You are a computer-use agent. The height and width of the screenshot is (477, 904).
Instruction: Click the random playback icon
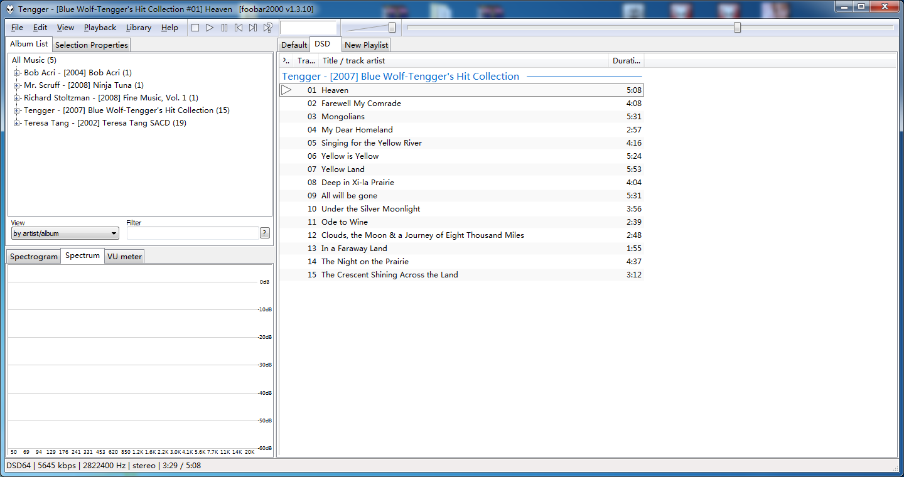(268, 28)
